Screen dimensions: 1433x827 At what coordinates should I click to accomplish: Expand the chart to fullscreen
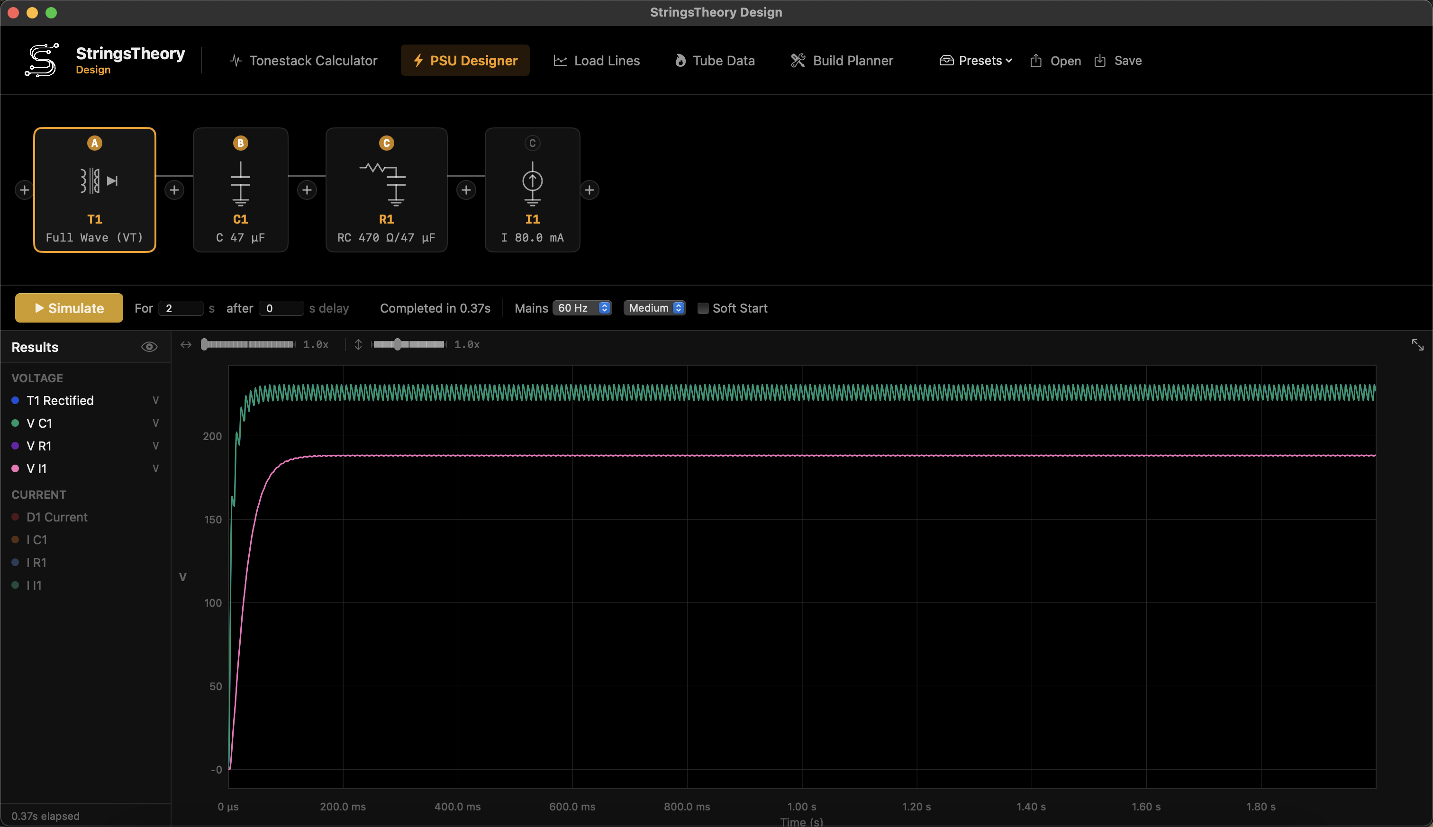click(1417, 344)
